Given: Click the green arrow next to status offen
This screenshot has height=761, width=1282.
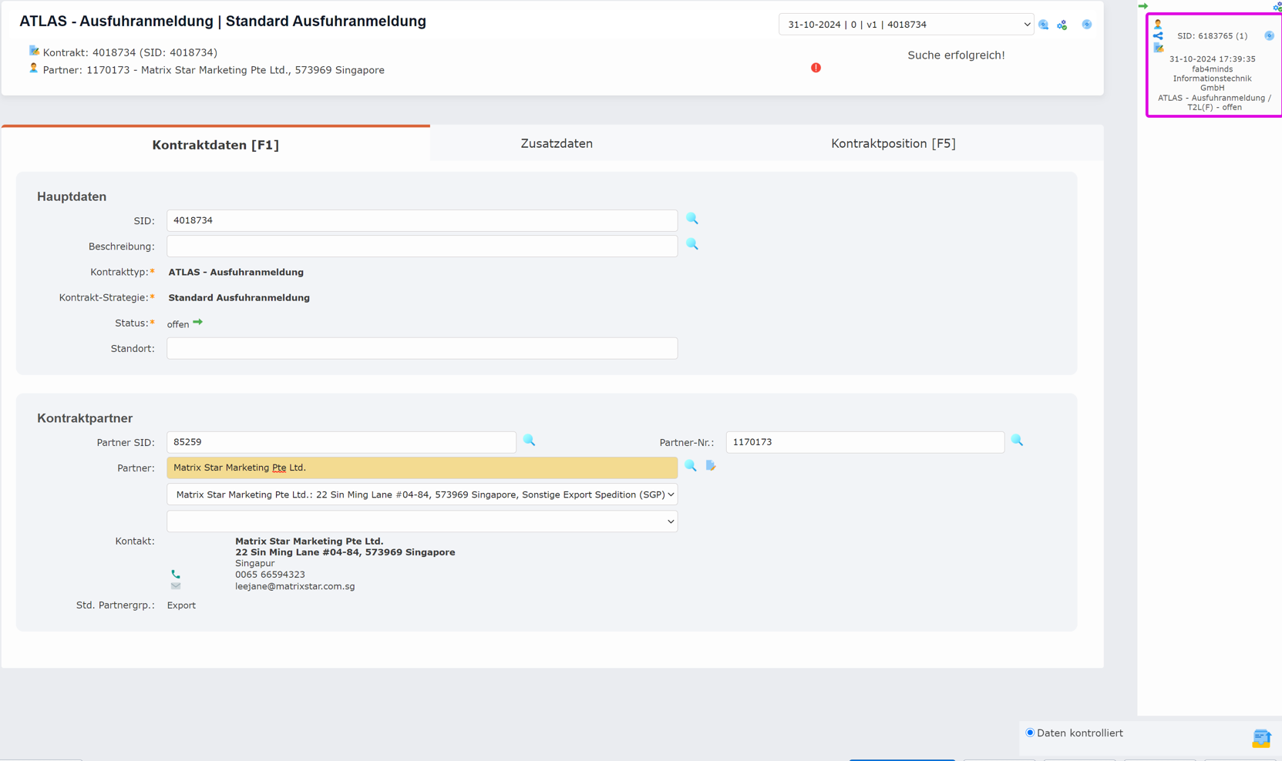Looking at the screenshot, I should (197, 322).
